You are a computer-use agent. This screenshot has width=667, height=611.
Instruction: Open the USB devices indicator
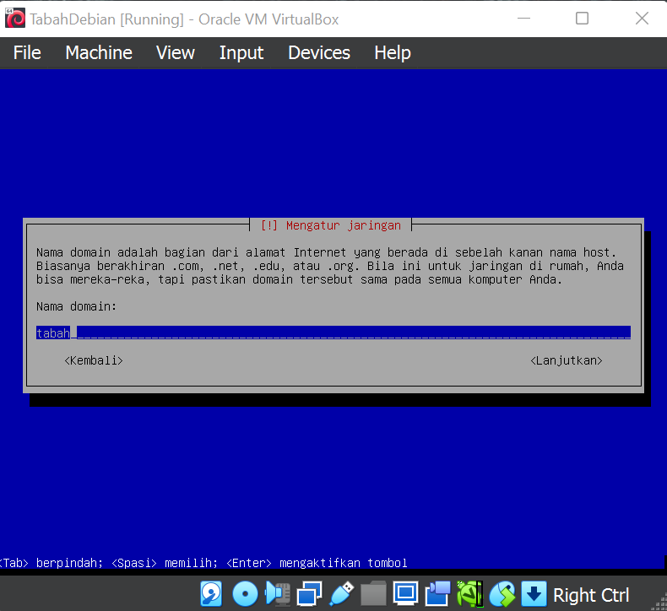point(342,593)
